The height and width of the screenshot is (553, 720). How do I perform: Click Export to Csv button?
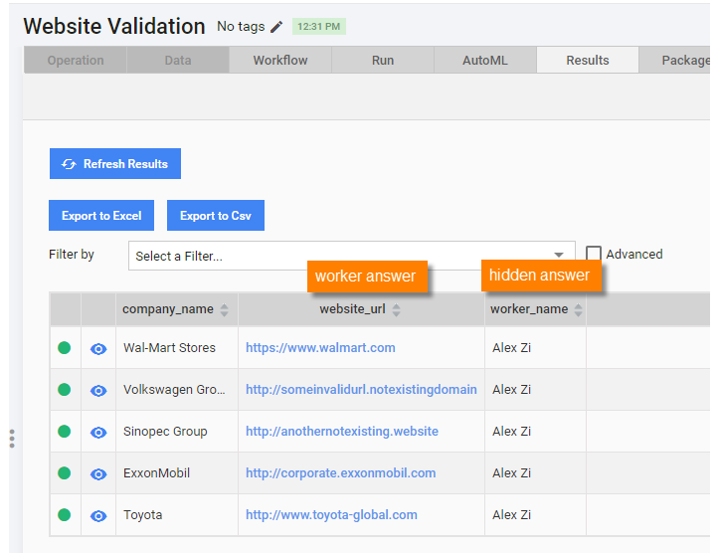(216, 216)
